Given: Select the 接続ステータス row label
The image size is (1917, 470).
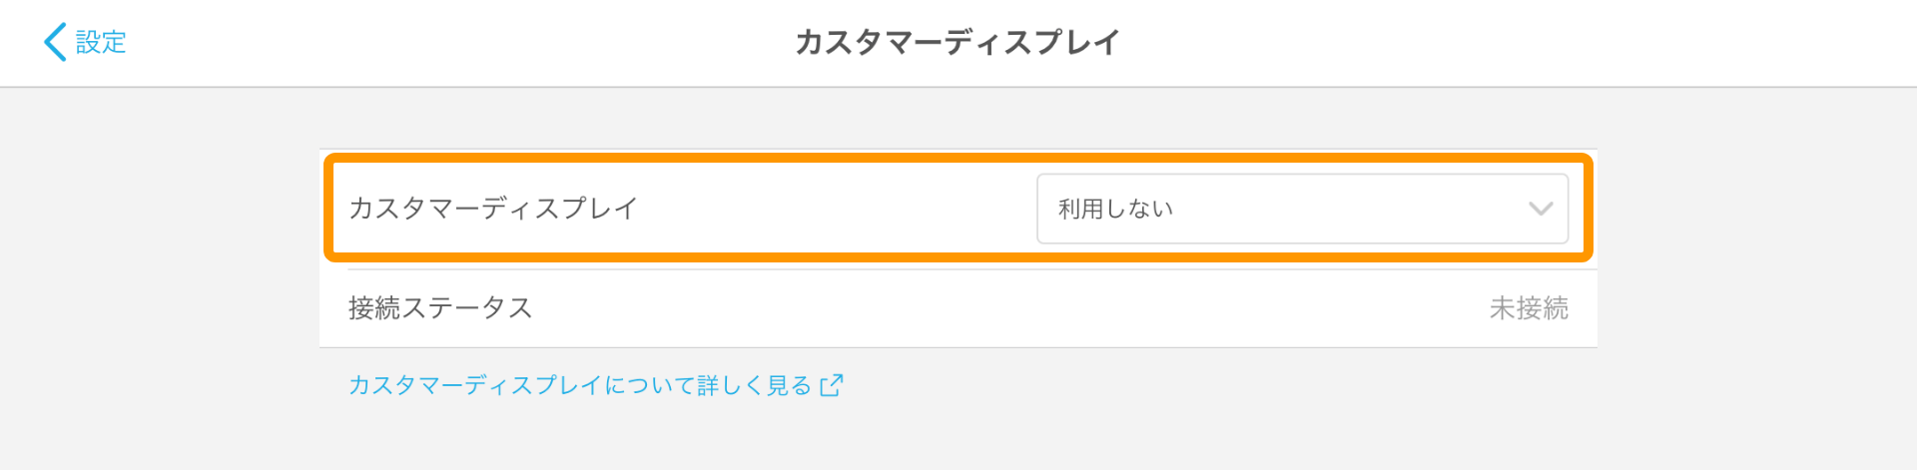Looking at the screenshot, I should pos(440,308).
